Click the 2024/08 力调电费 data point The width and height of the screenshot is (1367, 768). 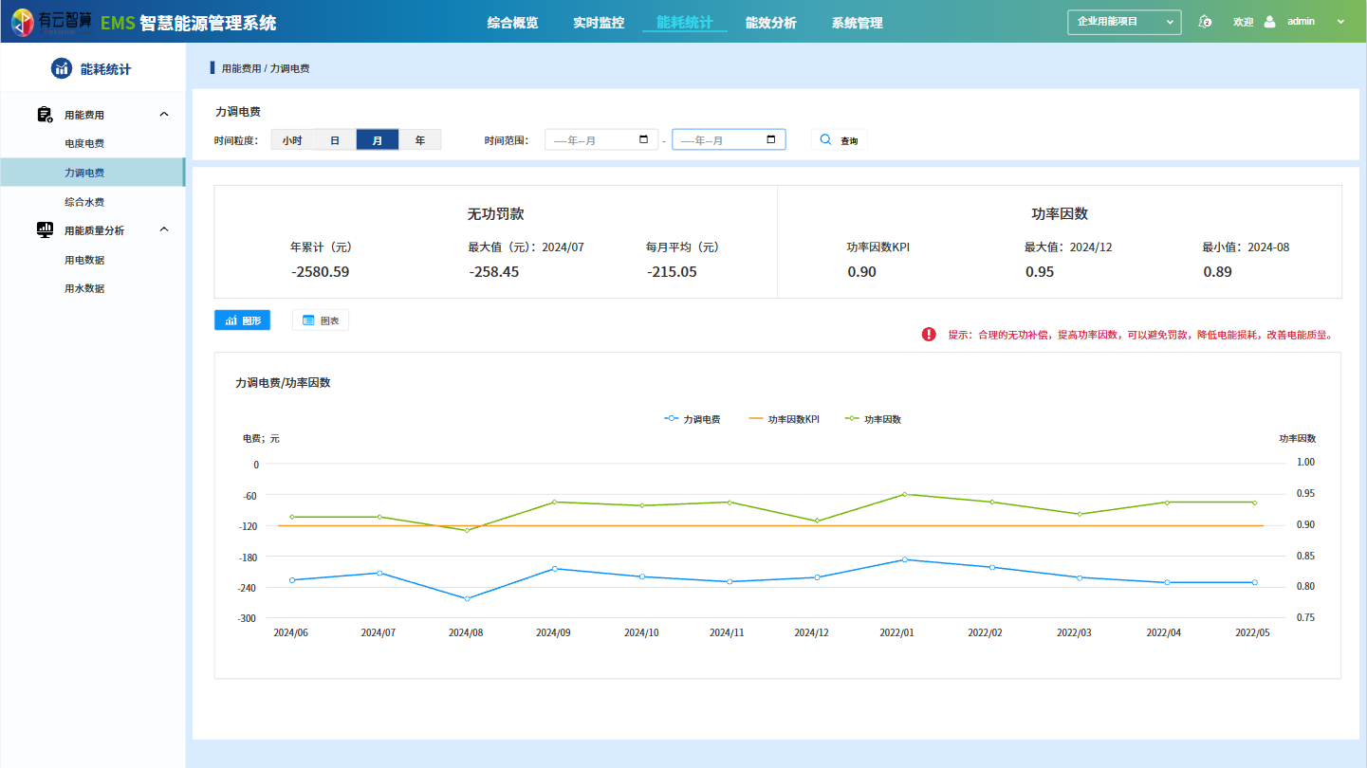point(467,598)
